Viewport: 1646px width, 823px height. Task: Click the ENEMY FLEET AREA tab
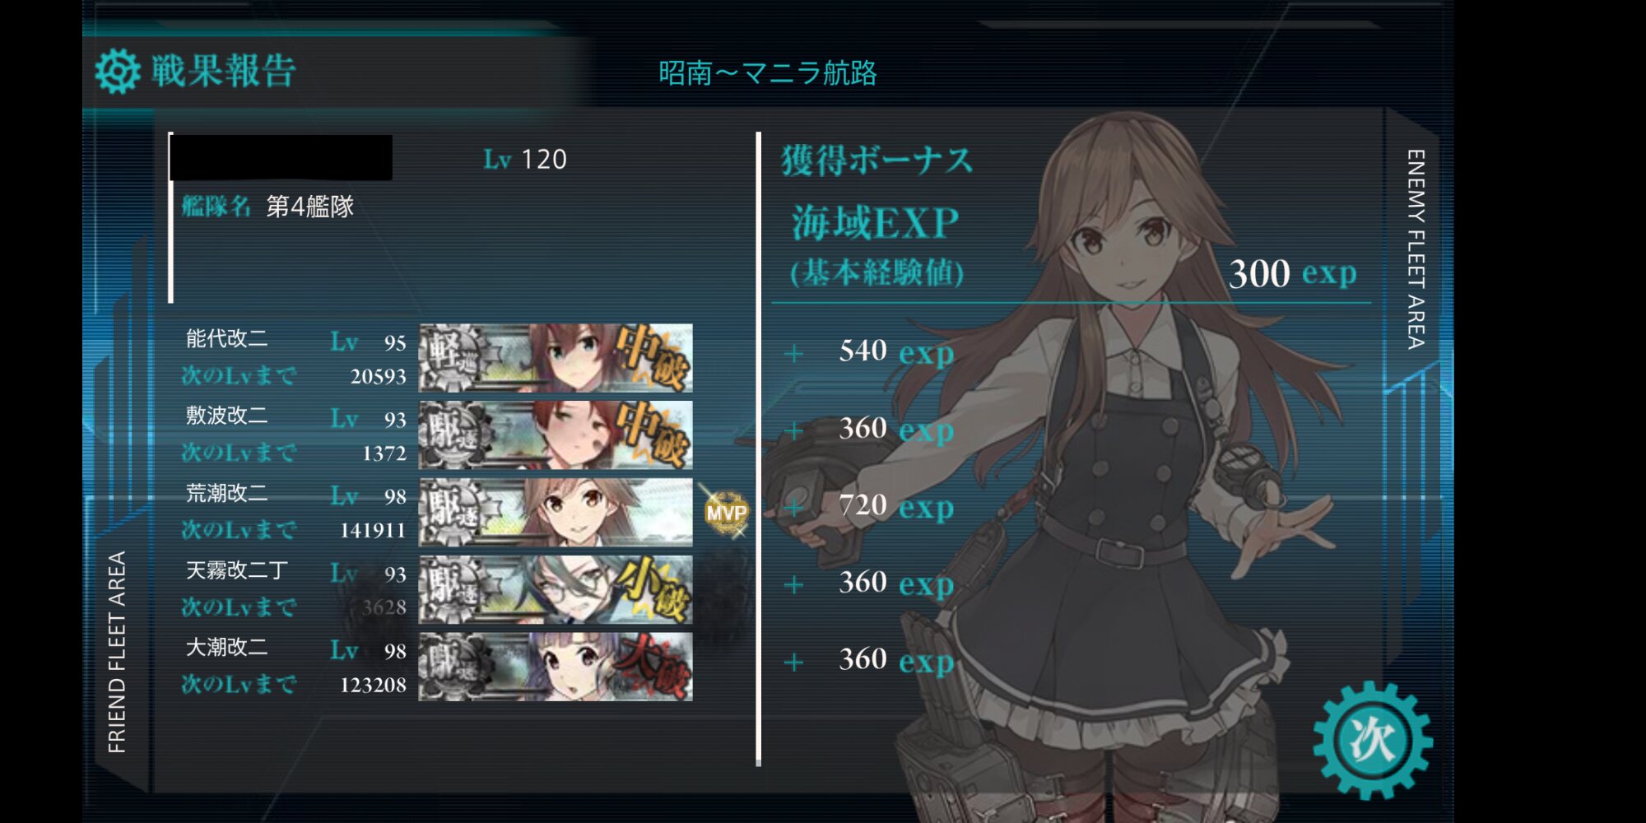click(1415, 249)
